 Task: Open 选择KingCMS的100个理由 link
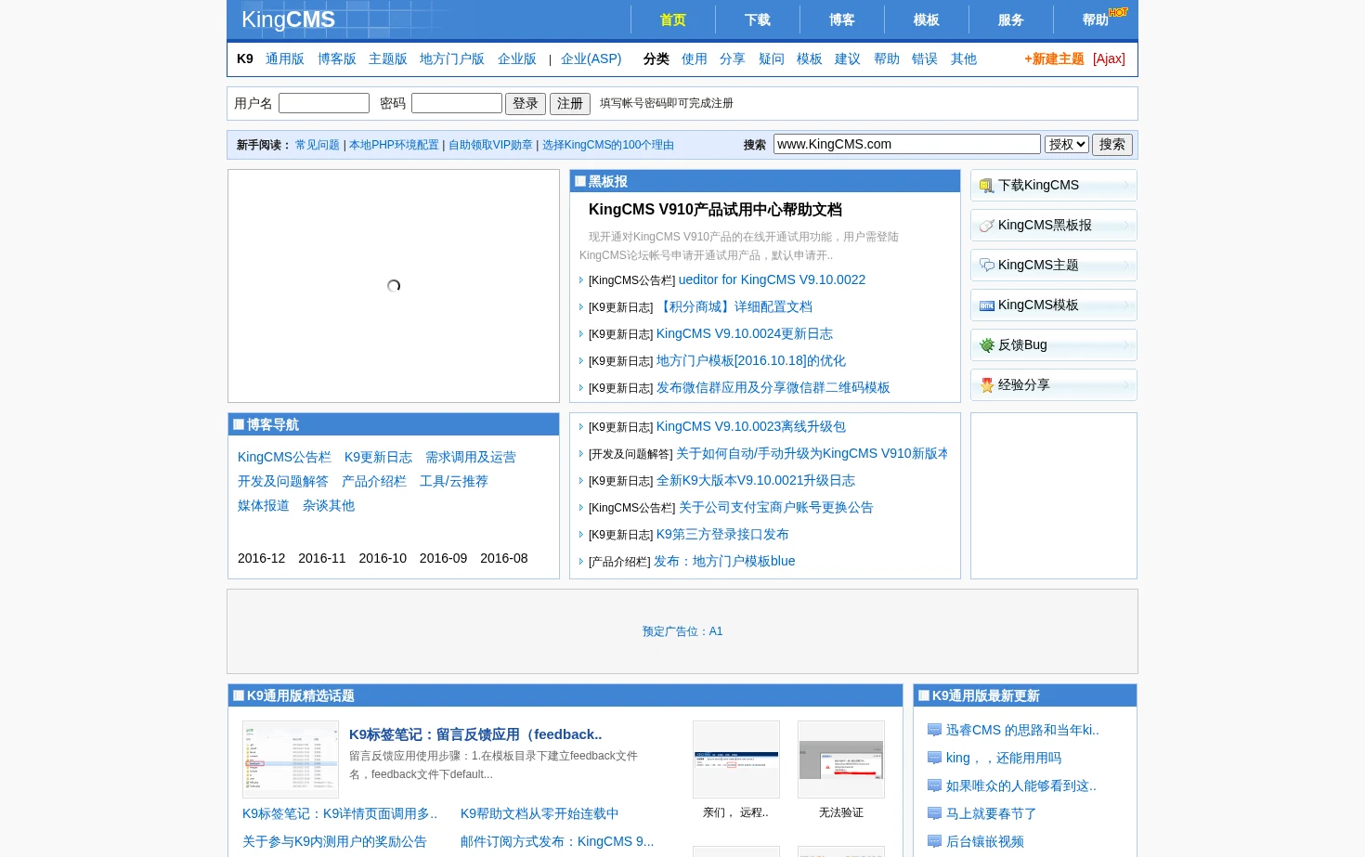(x=608, y=145)
